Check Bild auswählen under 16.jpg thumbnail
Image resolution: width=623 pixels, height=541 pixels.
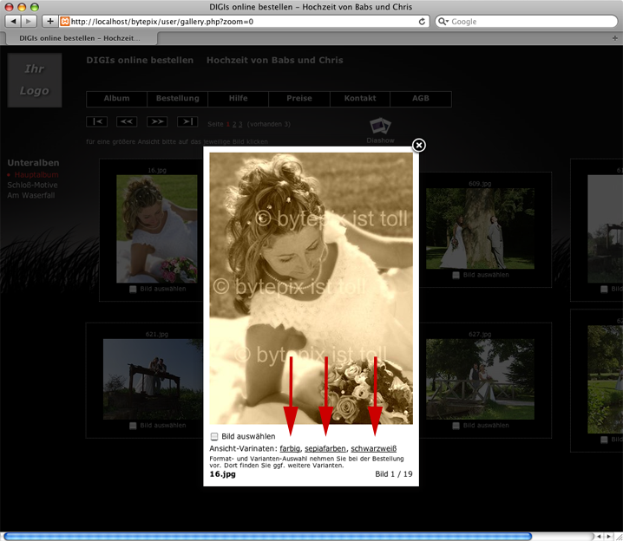coord(133,289)
